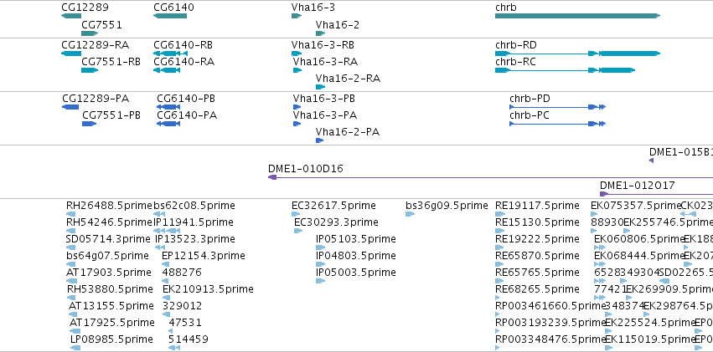Click the CG7551 gene glyph
713x352 pixels.
[x=90, y=33]
